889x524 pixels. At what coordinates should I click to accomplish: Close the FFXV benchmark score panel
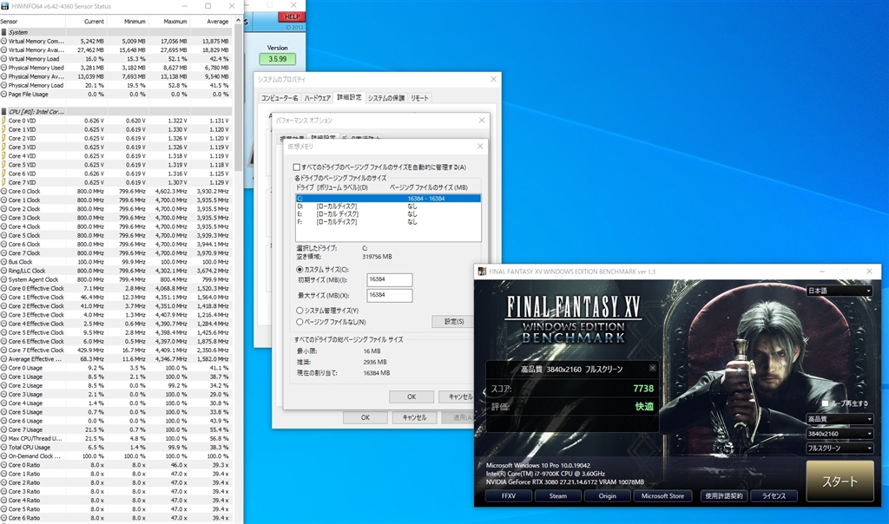652,368
